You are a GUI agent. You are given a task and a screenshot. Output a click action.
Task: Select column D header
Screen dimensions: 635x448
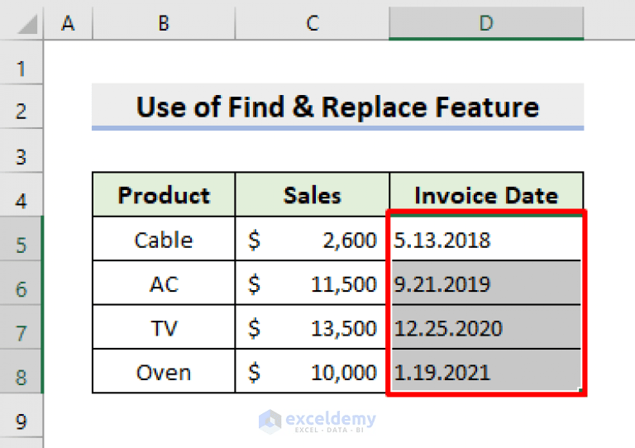(486, 23)
